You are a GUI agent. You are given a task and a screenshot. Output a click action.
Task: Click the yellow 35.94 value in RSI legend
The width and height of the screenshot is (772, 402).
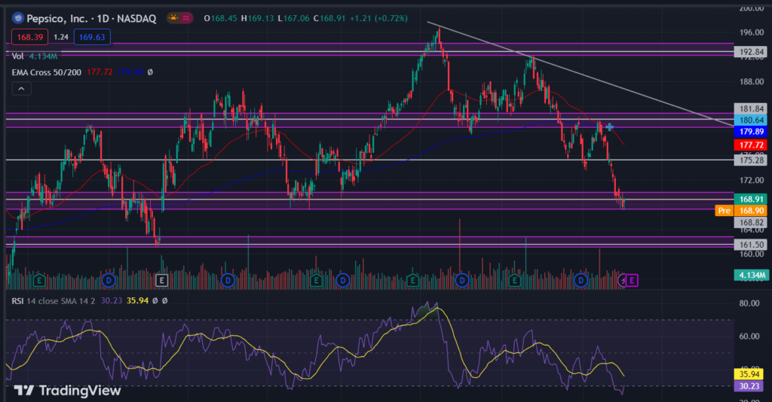[137, 300]
